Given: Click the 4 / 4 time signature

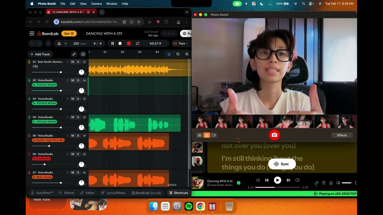Looking at the screenshot, I should click(x=98, y=44).
